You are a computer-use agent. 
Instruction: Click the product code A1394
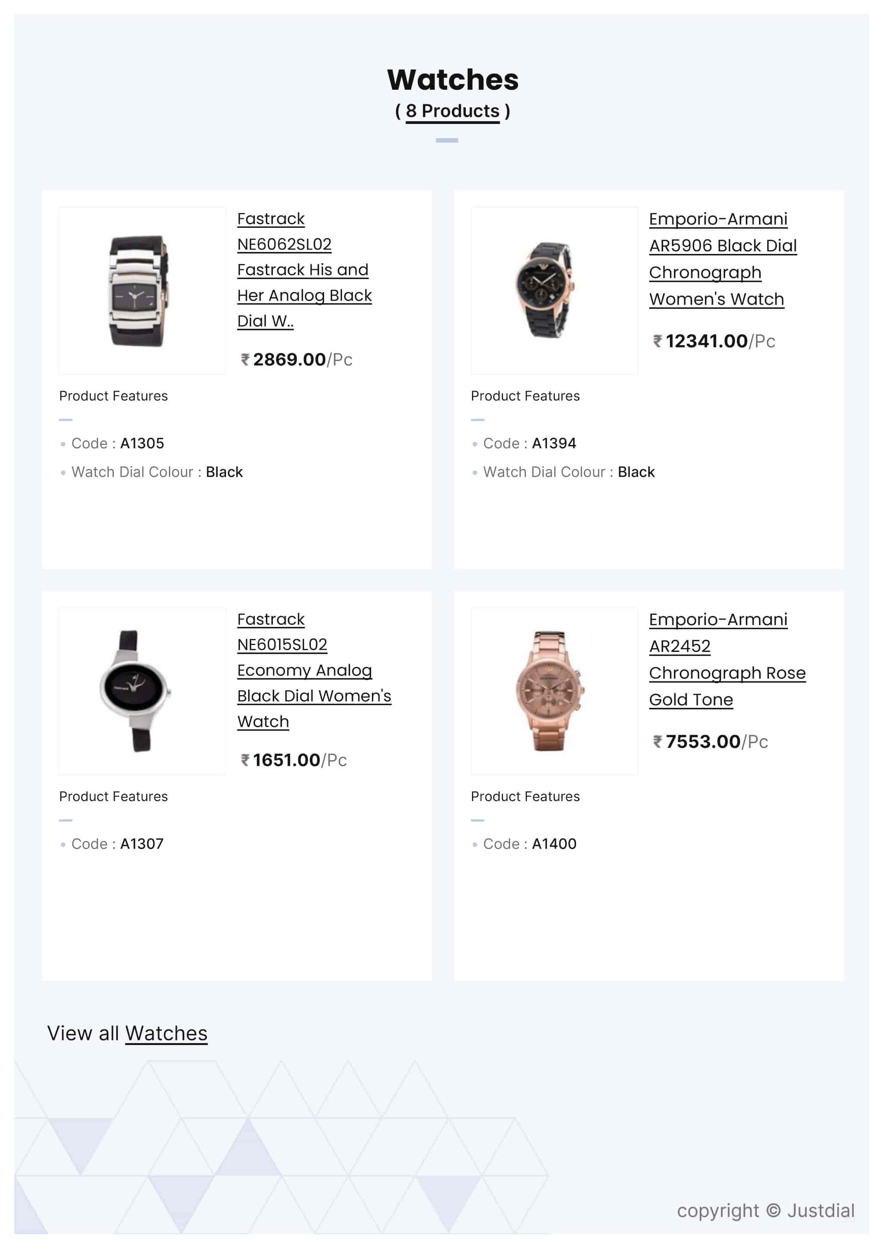[554, 444]
